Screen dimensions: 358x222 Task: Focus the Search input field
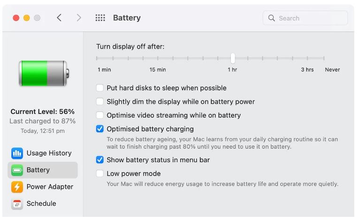point(305,18)
